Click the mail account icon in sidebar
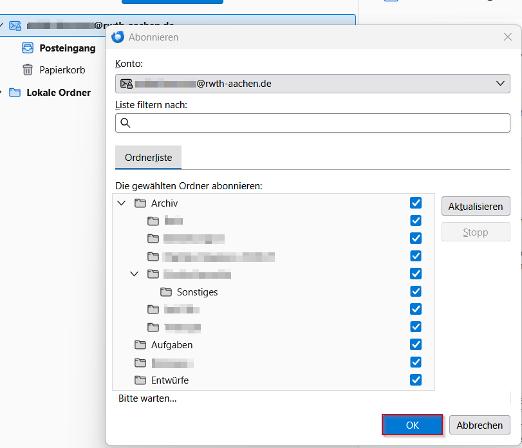Image resolution: width=522 pixels, height=448 pixels. tap(15, 26)
